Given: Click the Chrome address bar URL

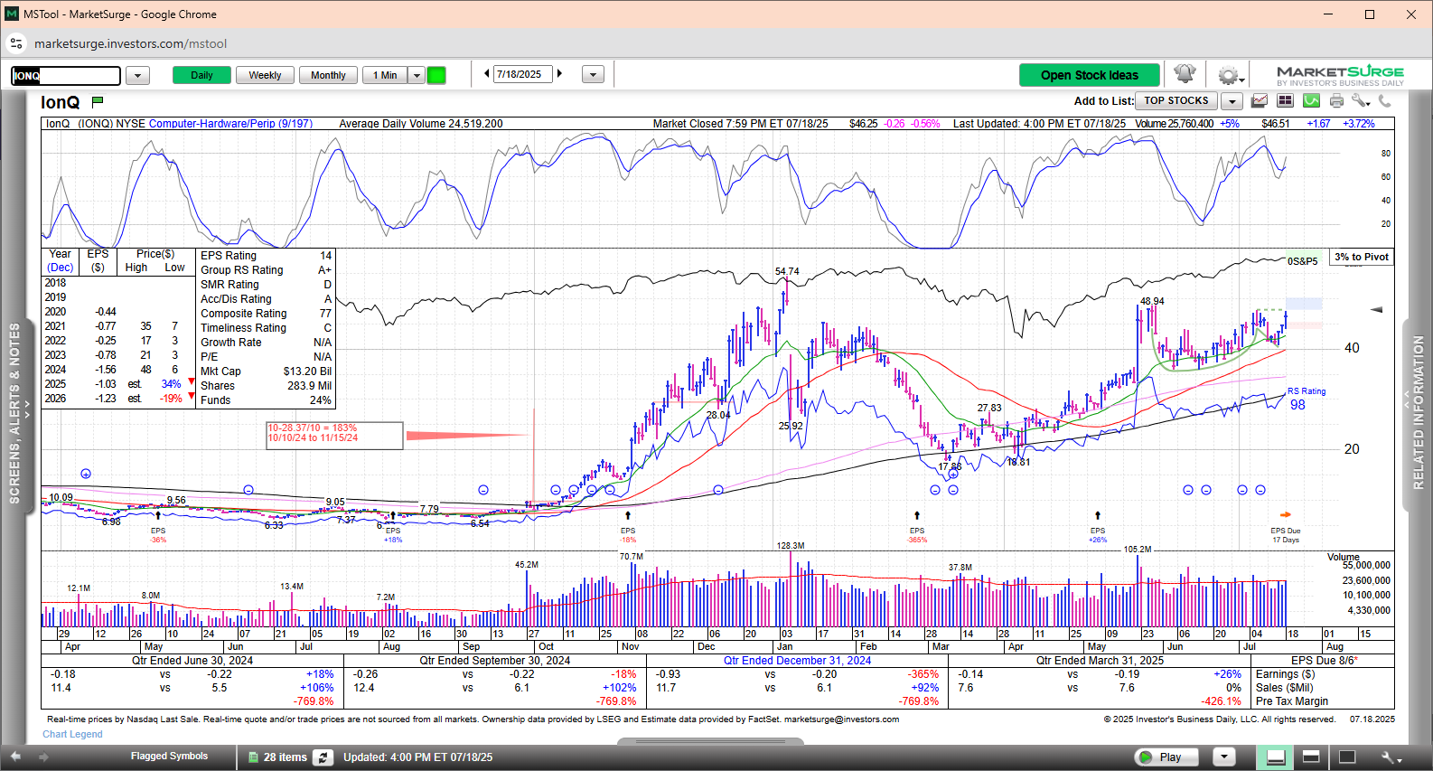Looking at the screenshot, I should coord(130,43).
